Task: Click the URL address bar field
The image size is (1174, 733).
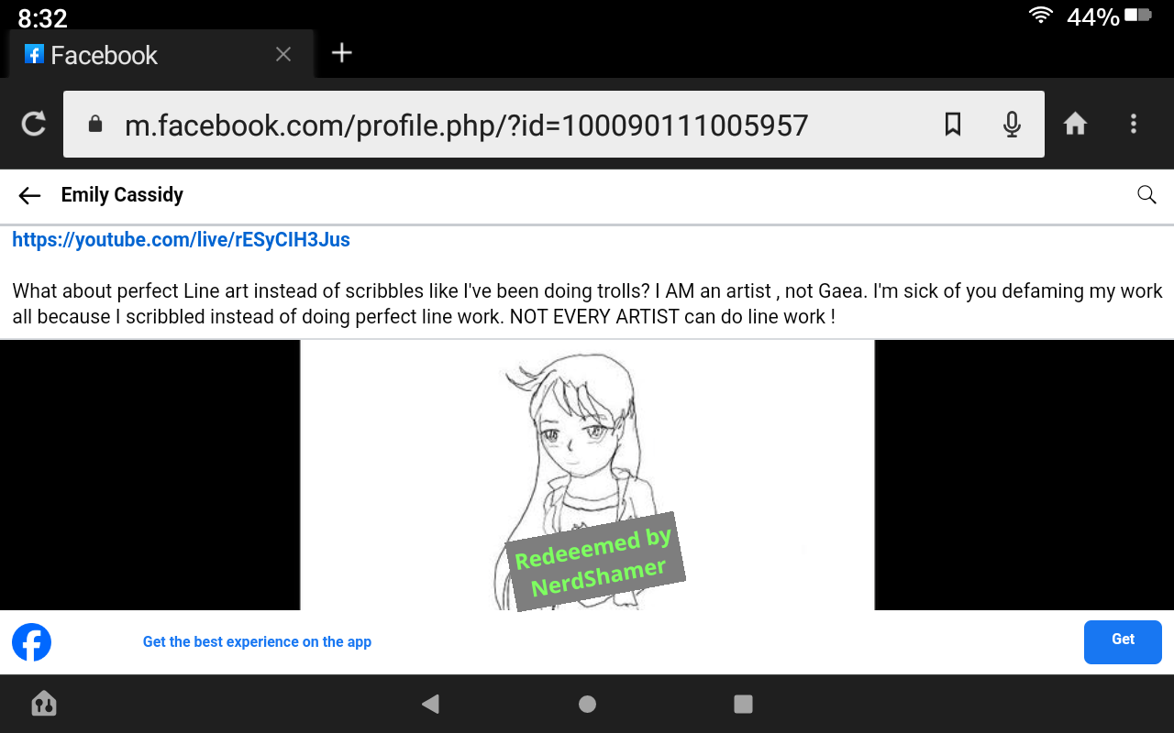Action: click(554, 124)
